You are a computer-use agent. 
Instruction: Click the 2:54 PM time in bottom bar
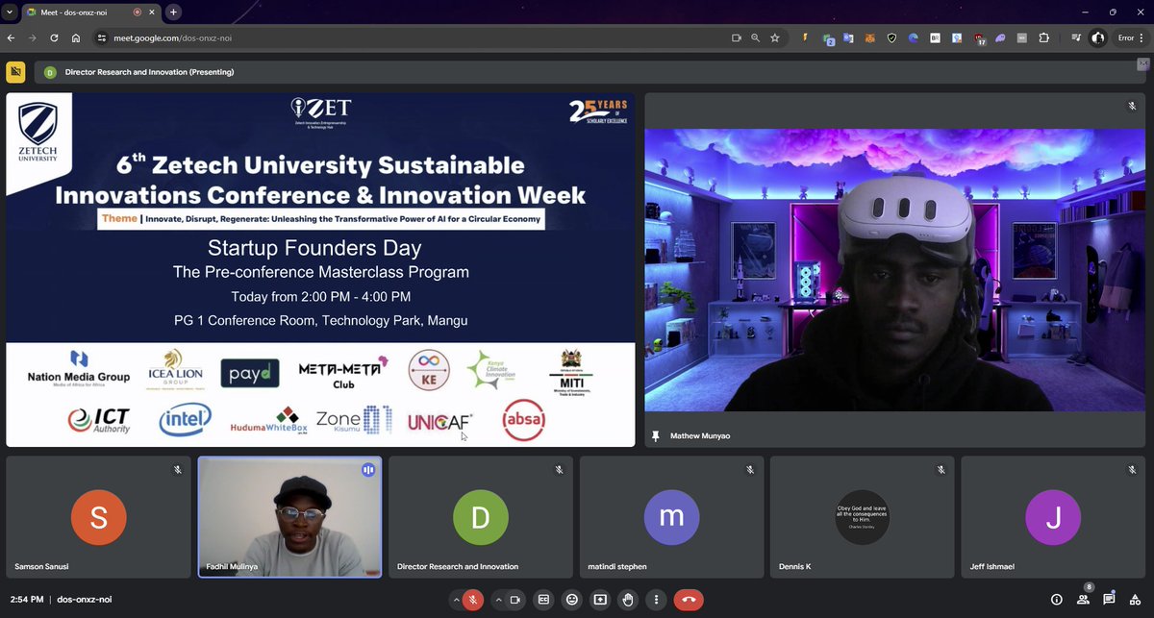[27, 600]
